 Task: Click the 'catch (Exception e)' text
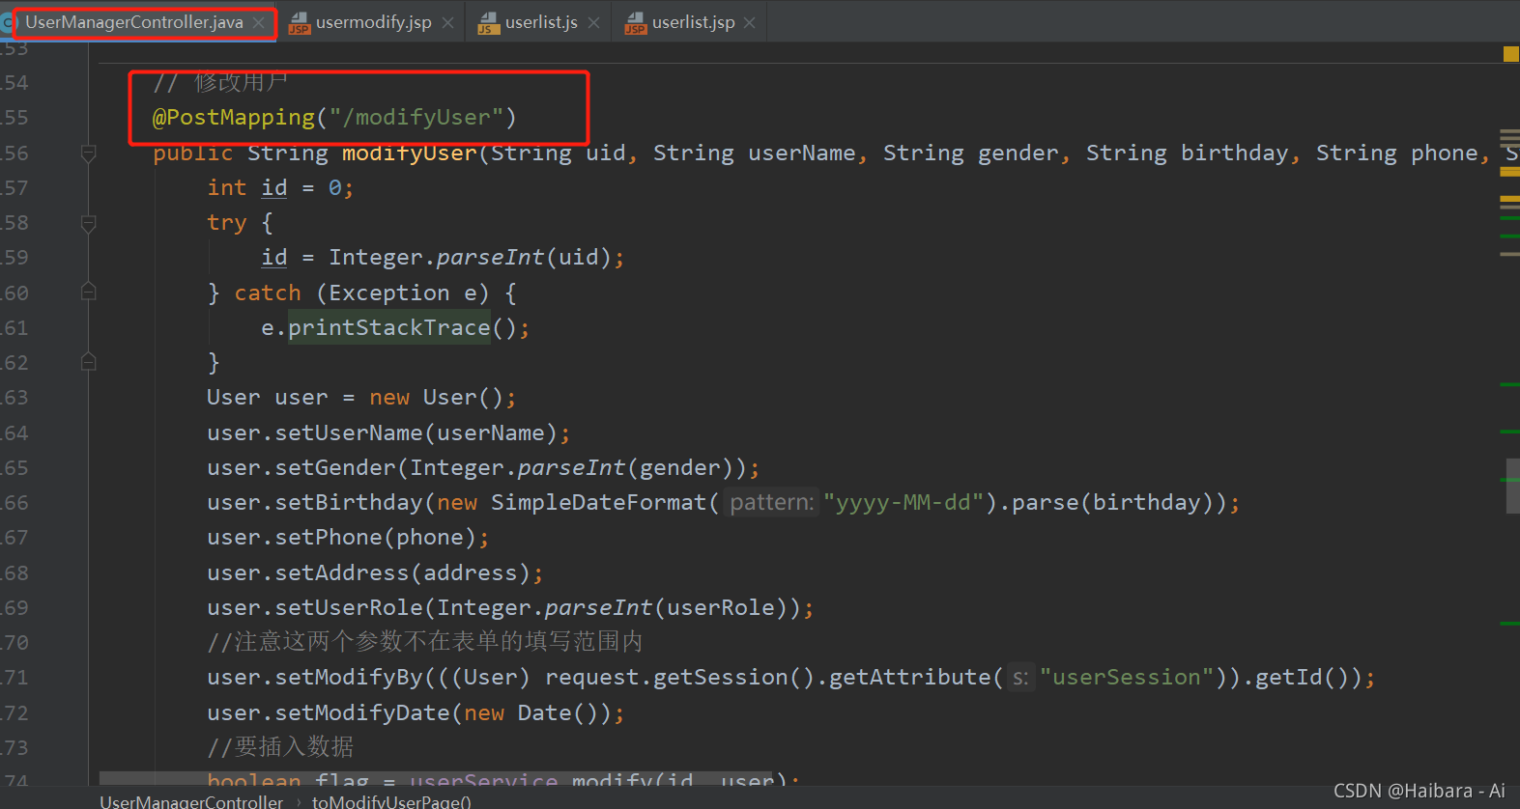click(362, 293)
